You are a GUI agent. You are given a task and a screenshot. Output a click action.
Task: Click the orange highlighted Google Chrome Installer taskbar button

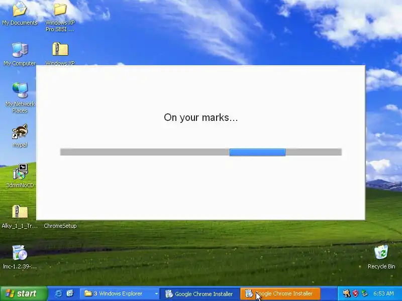(280, 293)
